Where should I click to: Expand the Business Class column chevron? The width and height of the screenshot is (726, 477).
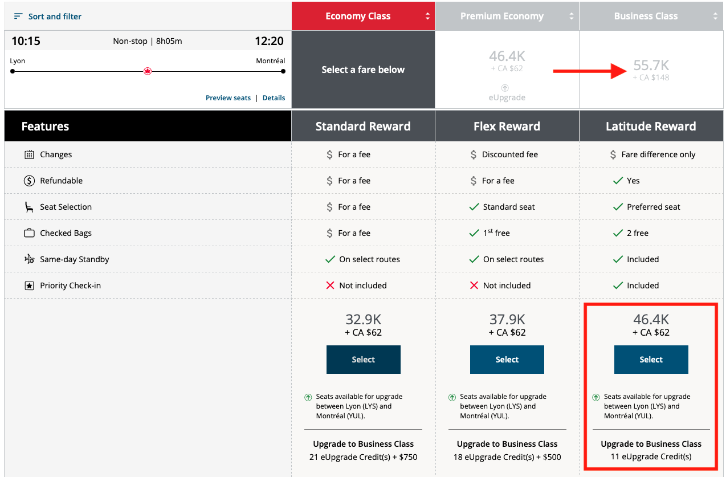716,16
